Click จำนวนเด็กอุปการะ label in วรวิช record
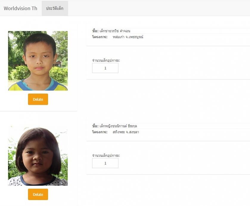The height and width of the screenshot is (206, 250). pos(106,60)
